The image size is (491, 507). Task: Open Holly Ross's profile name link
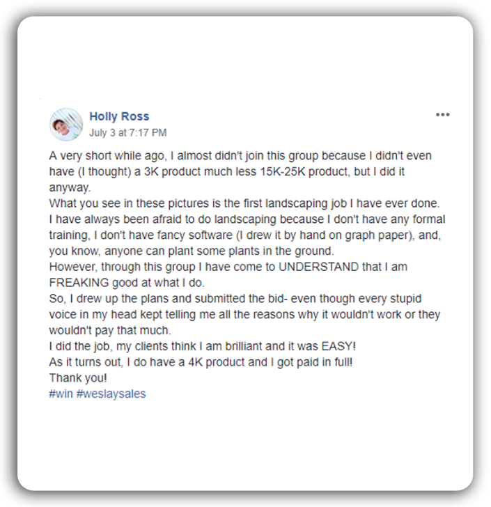click(119, 116)
